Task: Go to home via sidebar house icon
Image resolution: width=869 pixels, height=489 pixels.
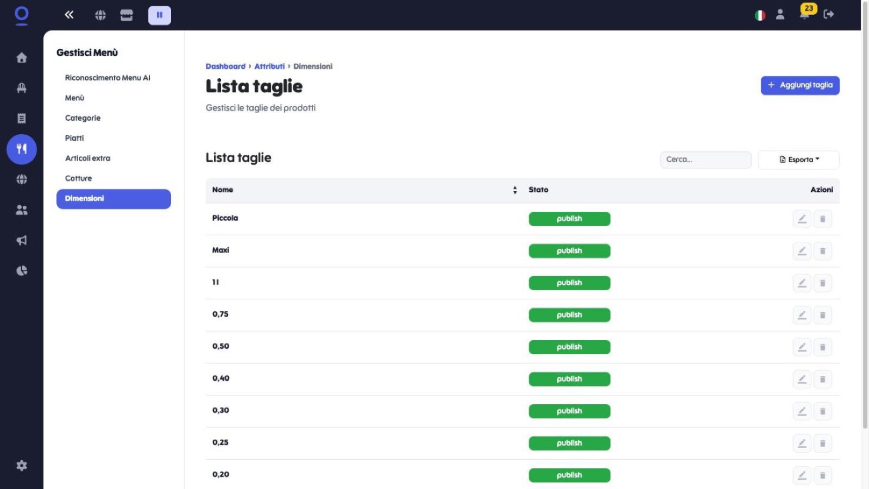Action: (x=22, y=58)
